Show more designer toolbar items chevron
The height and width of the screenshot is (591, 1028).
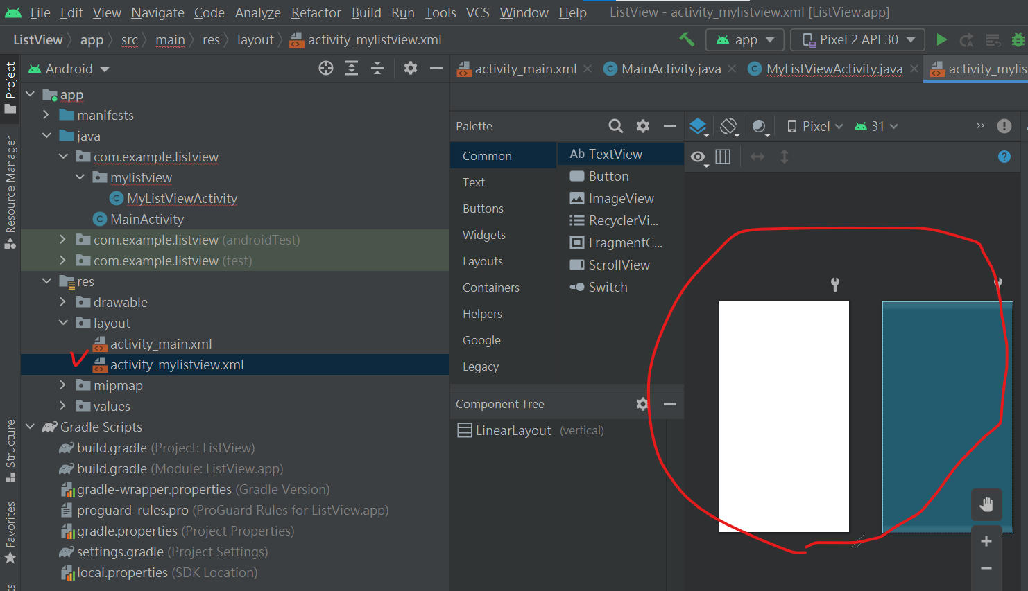tap(980, 126)
